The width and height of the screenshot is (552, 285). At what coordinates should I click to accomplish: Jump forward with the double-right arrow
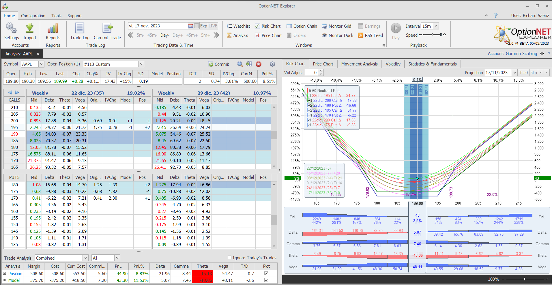[x=216, y=35]
